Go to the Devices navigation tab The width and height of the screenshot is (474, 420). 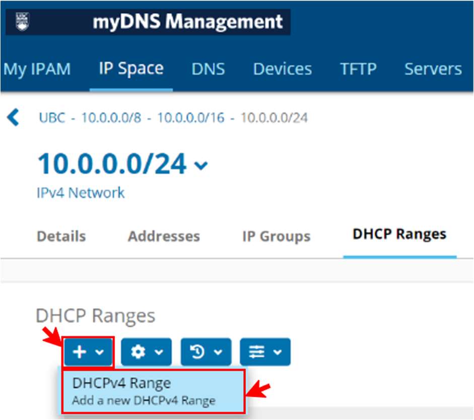[282, 69]
